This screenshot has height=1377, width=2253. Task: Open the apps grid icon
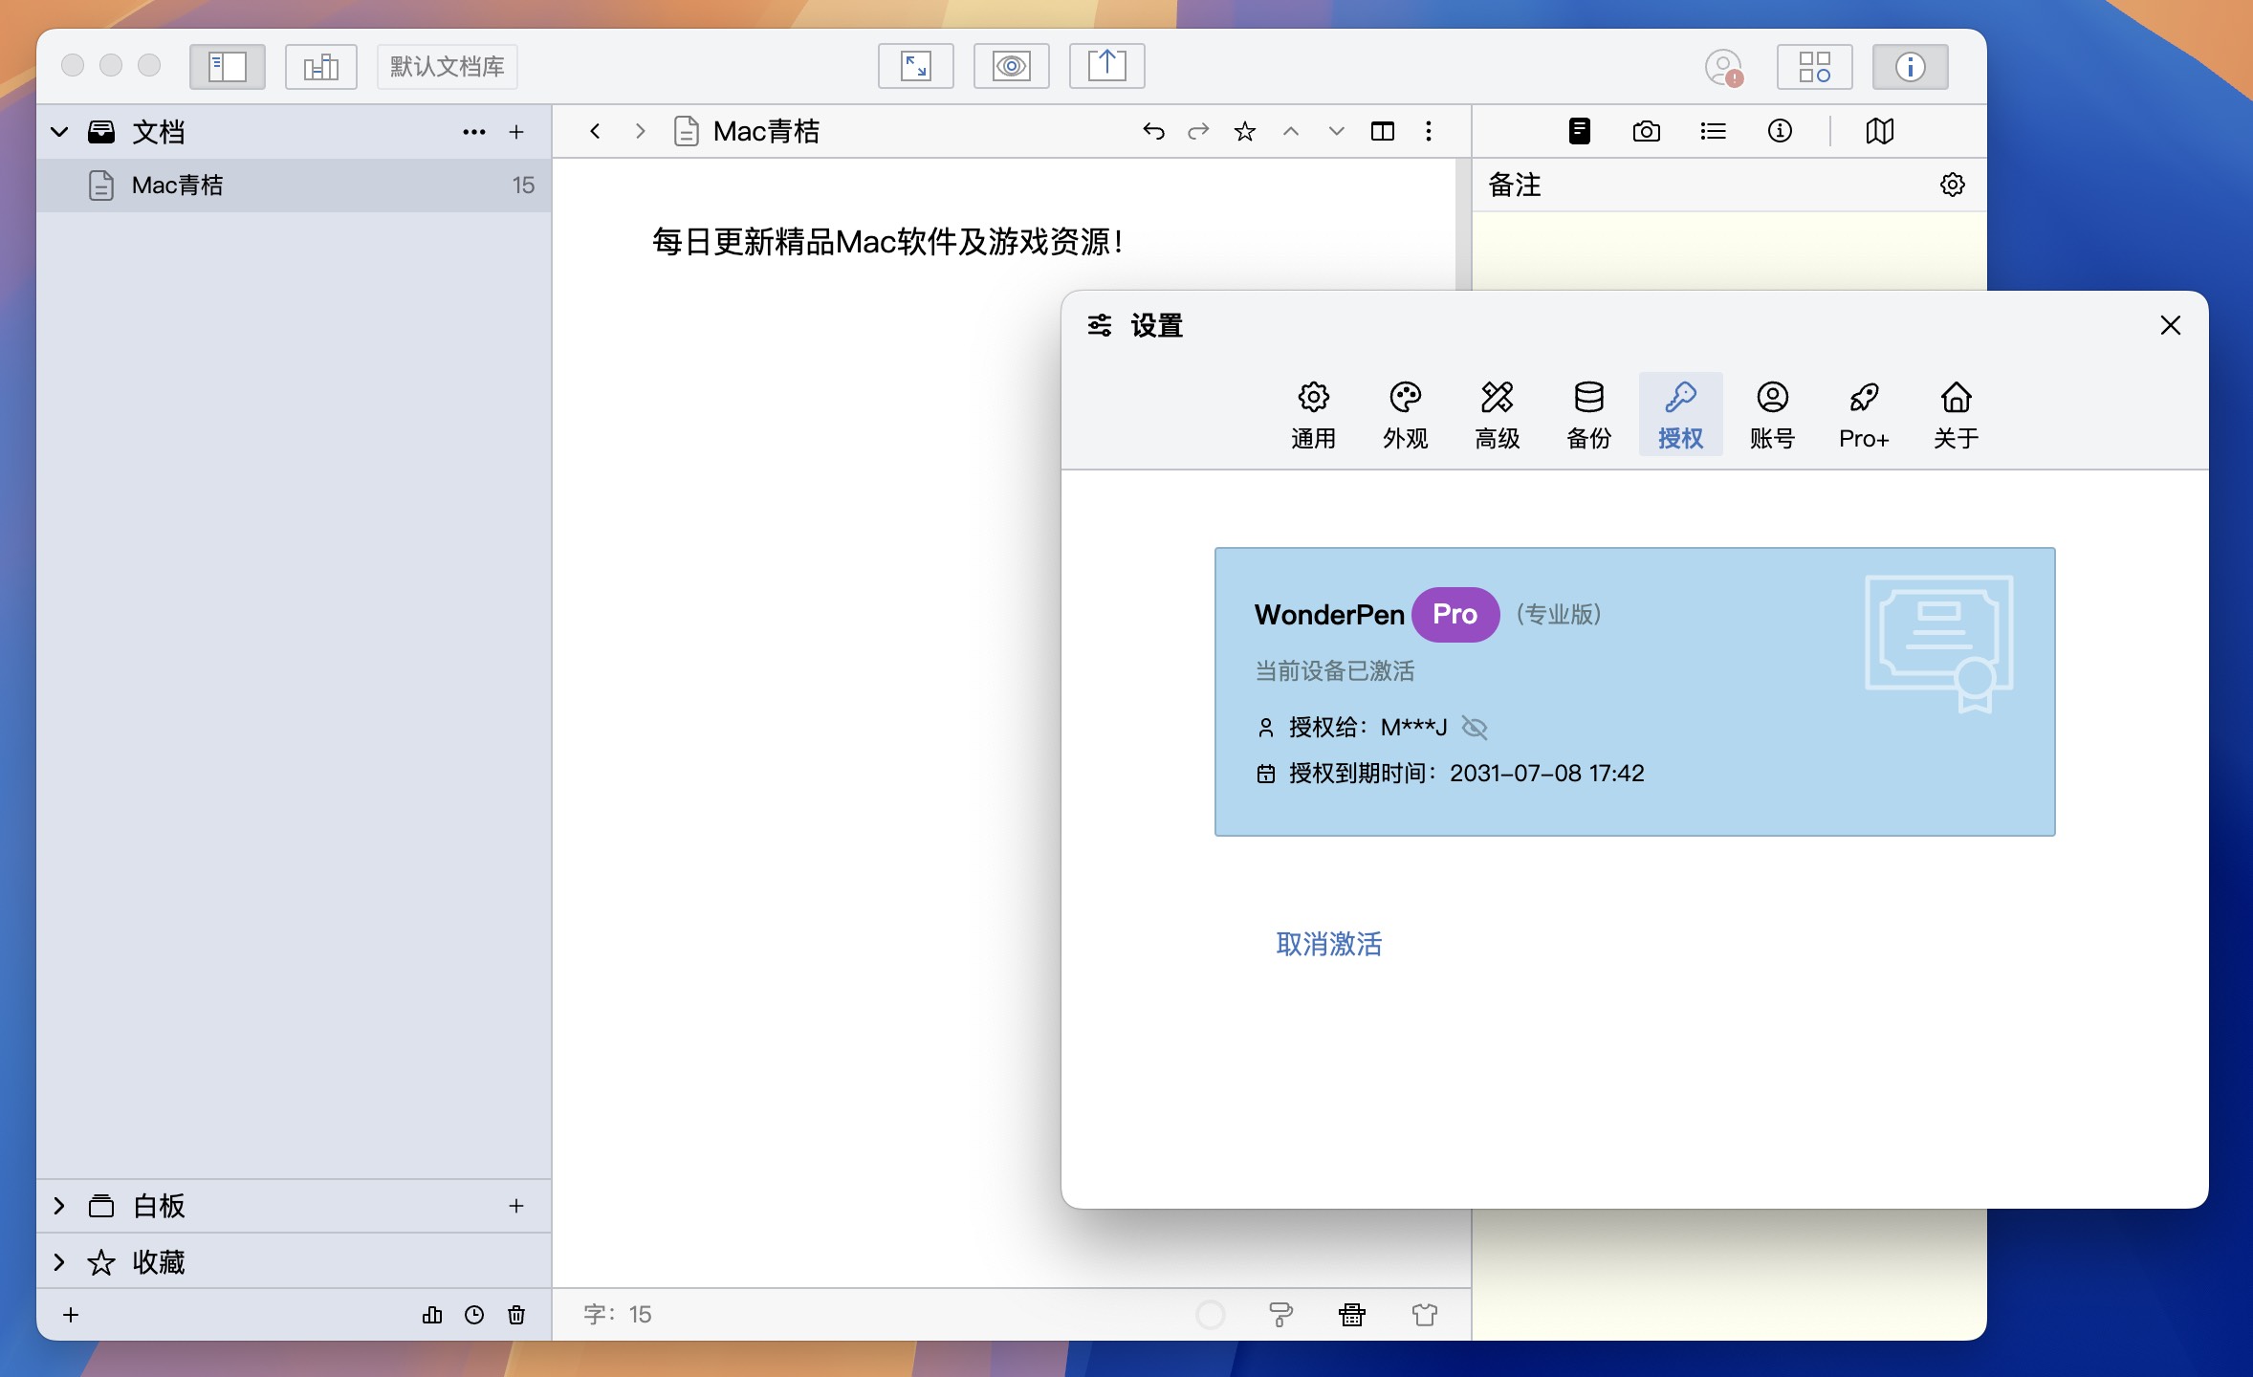pyautogui.click(x=1814, y=66)
